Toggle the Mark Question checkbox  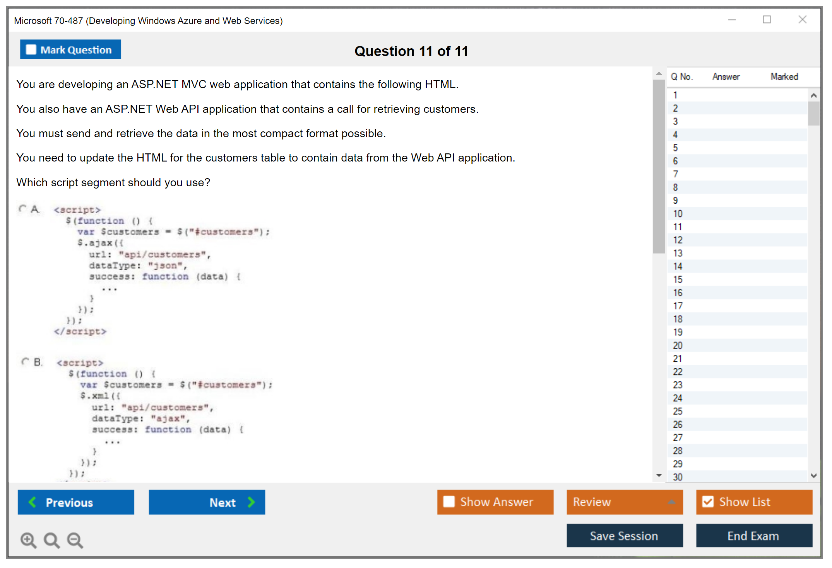point(31,50)
